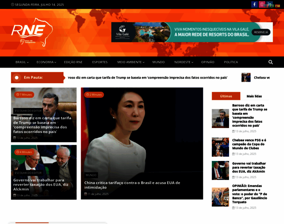Go to the Mundo menu item

(x=158, y=62)
